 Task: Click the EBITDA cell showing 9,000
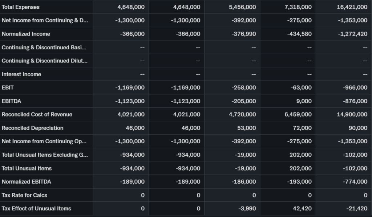click(x=304, y=101)
